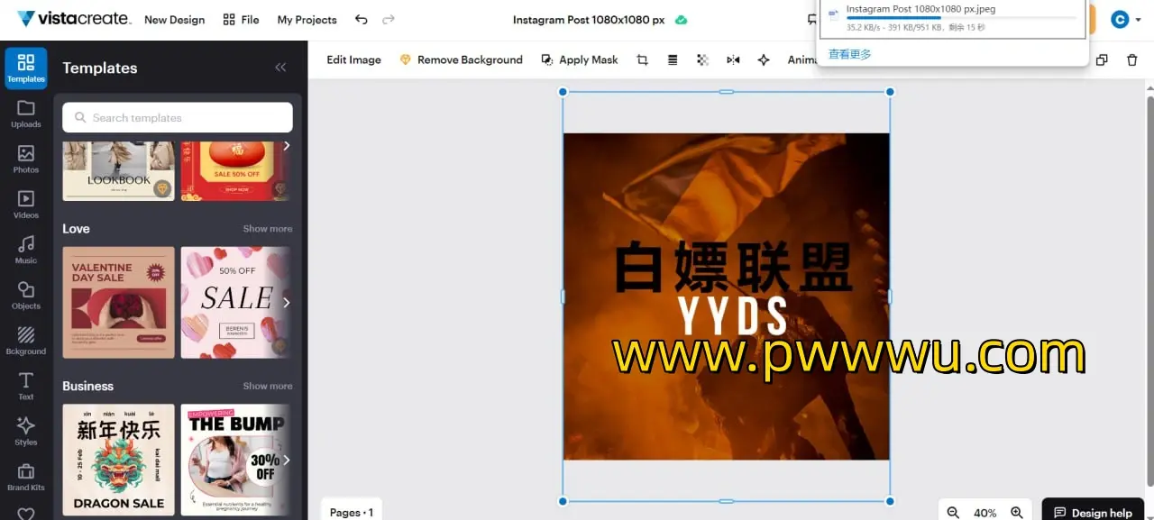Screen dimensions: 1154x520
Task: Open the File menu
Action: (241, 19)
